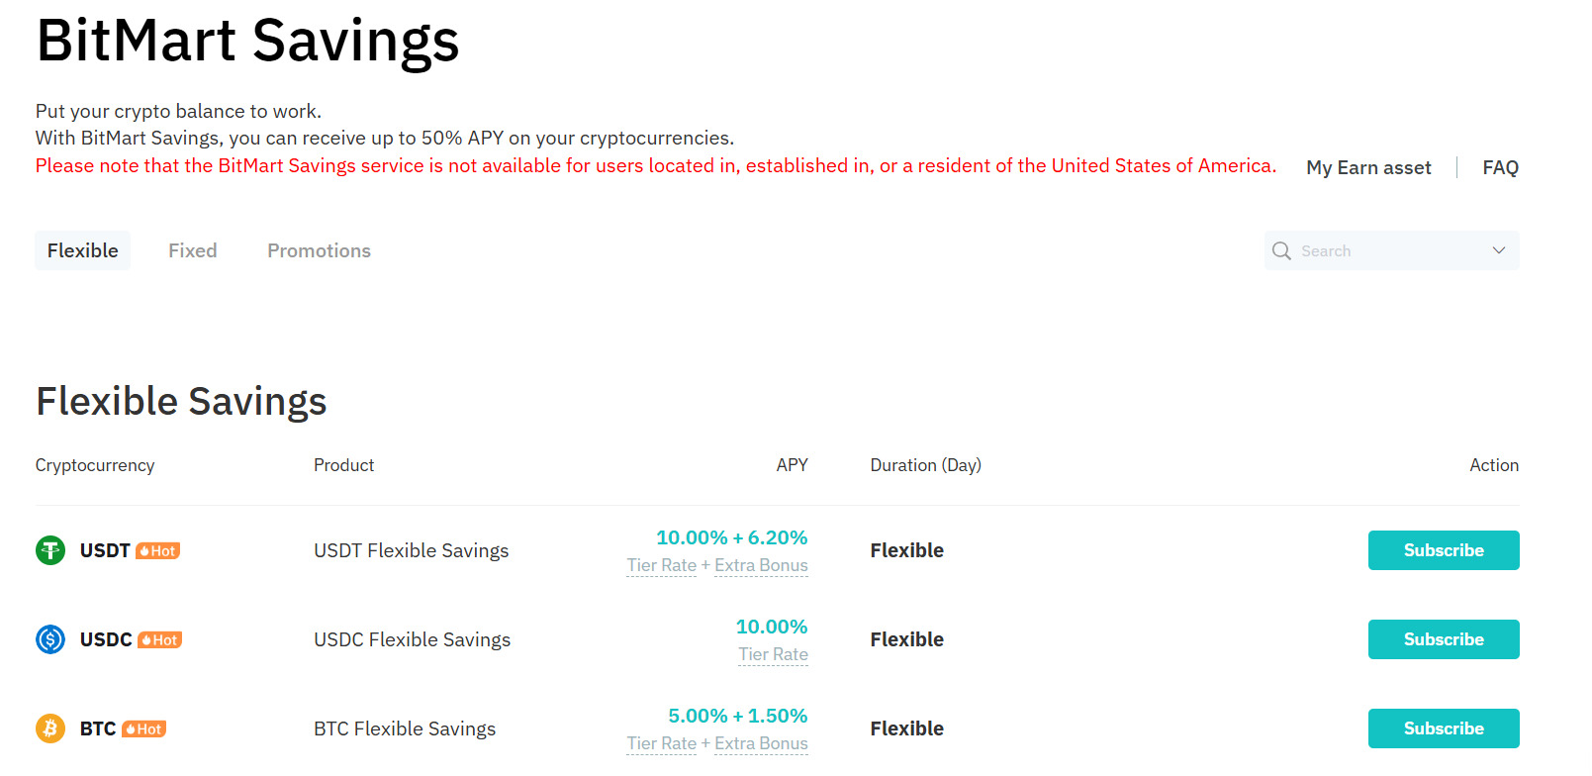
Task: Switch to the Fixed tab
Action: 192,250
